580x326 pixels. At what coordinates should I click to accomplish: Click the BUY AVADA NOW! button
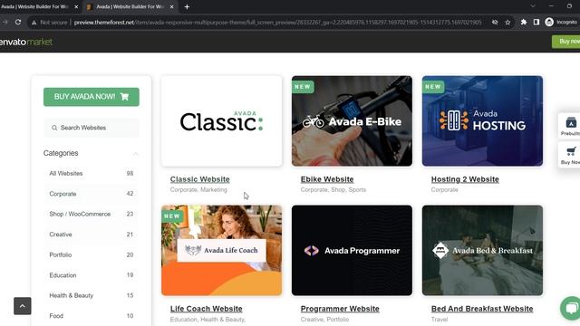(92, 97)
